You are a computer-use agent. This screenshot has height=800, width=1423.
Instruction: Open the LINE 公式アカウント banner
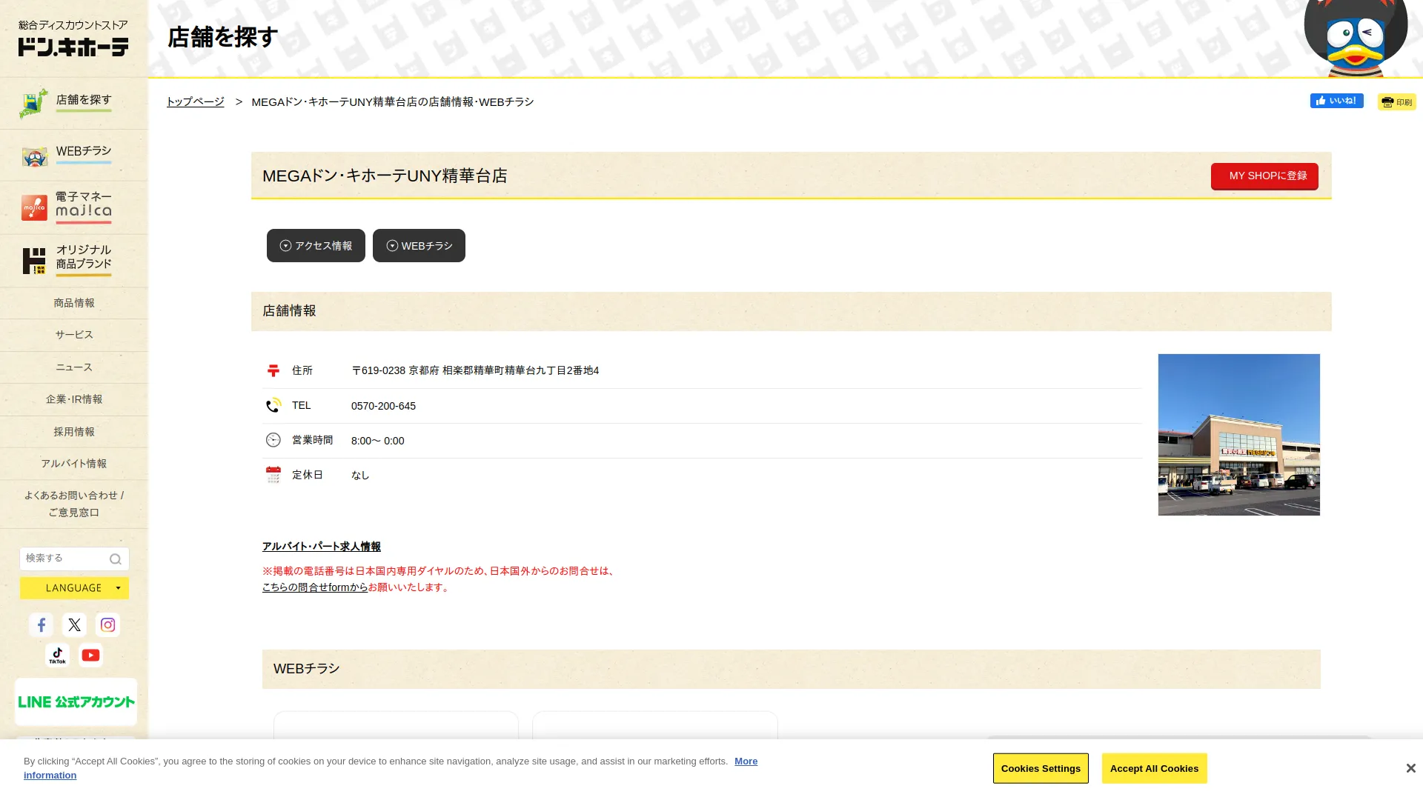click(x=76, y=701)
